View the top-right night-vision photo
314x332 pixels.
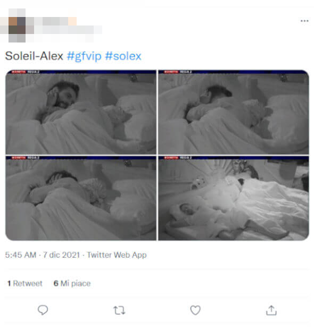234,112
